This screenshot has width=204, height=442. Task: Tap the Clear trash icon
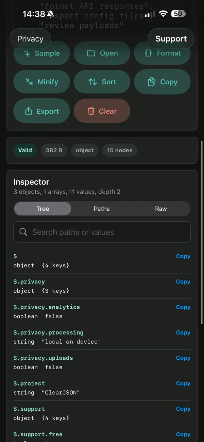(x=91, y=111)
